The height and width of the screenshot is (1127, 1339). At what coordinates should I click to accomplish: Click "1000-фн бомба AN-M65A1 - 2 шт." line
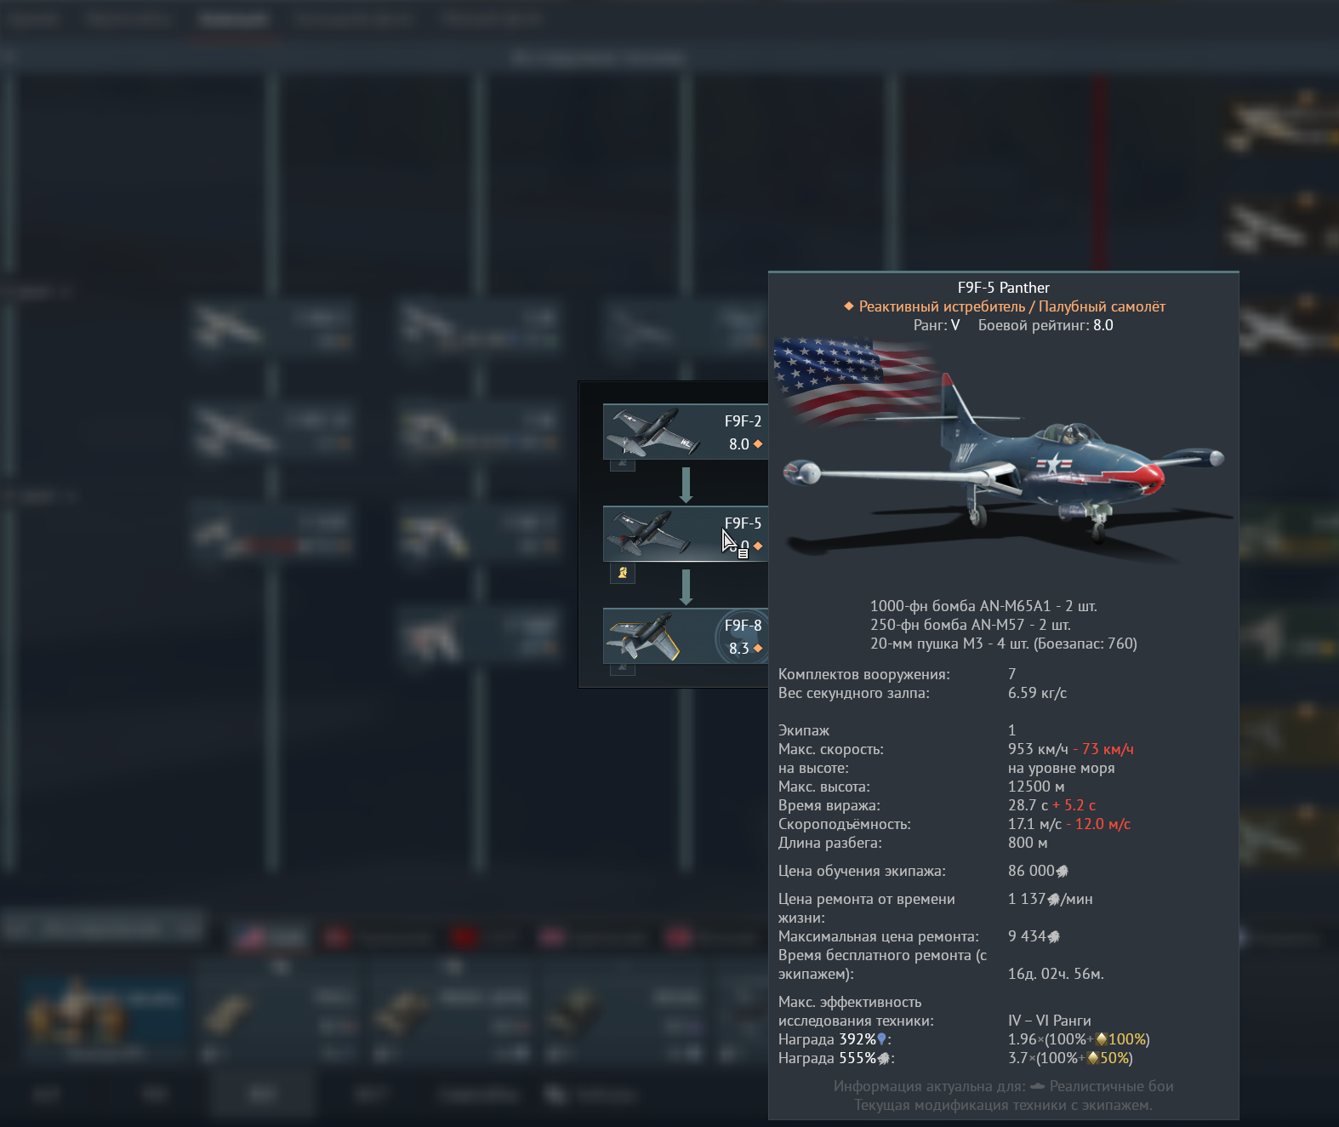983,606
